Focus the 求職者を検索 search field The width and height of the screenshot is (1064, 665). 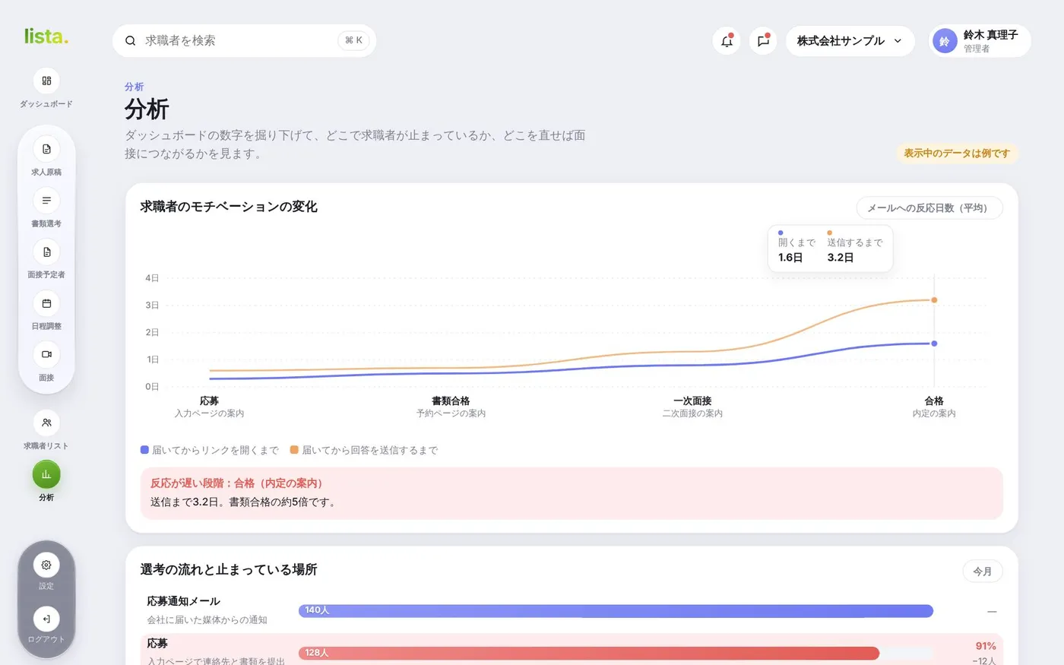[244, 40]
